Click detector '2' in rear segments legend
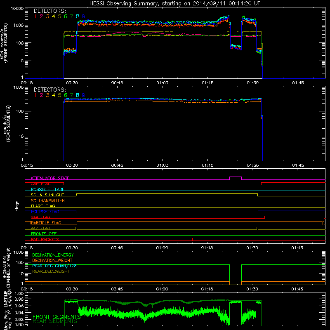This screenshot has width=330, height=330. (x=42, y=95)
